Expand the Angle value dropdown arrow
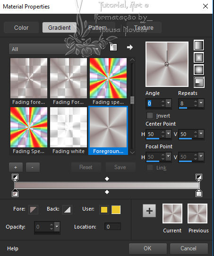Image resolution: width=214 pixels, height=256 pixels. coord(169,103)
